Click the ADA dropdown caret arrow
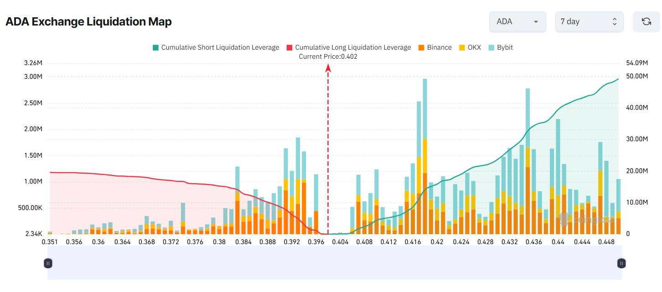 [x=535, y=21]
